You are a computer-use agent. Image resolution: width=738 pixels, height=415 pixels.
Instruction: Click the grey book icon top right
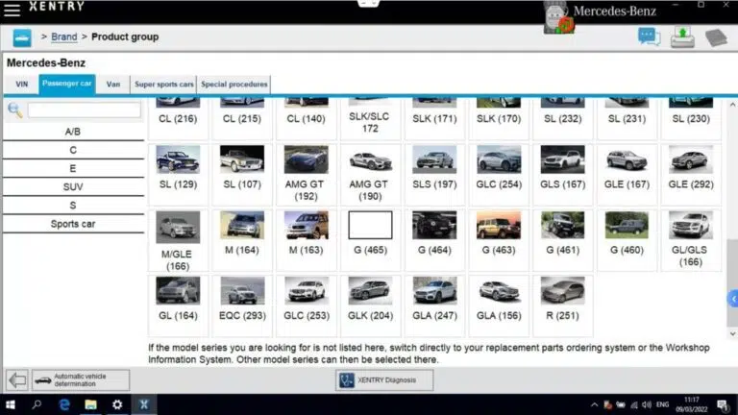[x=715, y=37]
